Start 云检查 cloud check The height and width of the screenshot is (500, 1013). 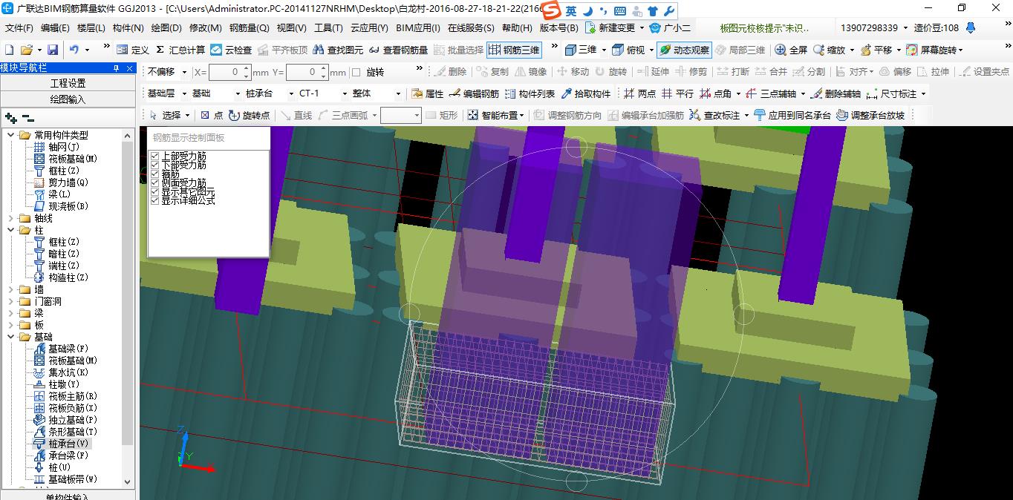click(231, 50)
